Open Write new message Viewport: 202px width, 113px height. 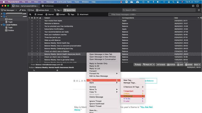pos(22,10)
